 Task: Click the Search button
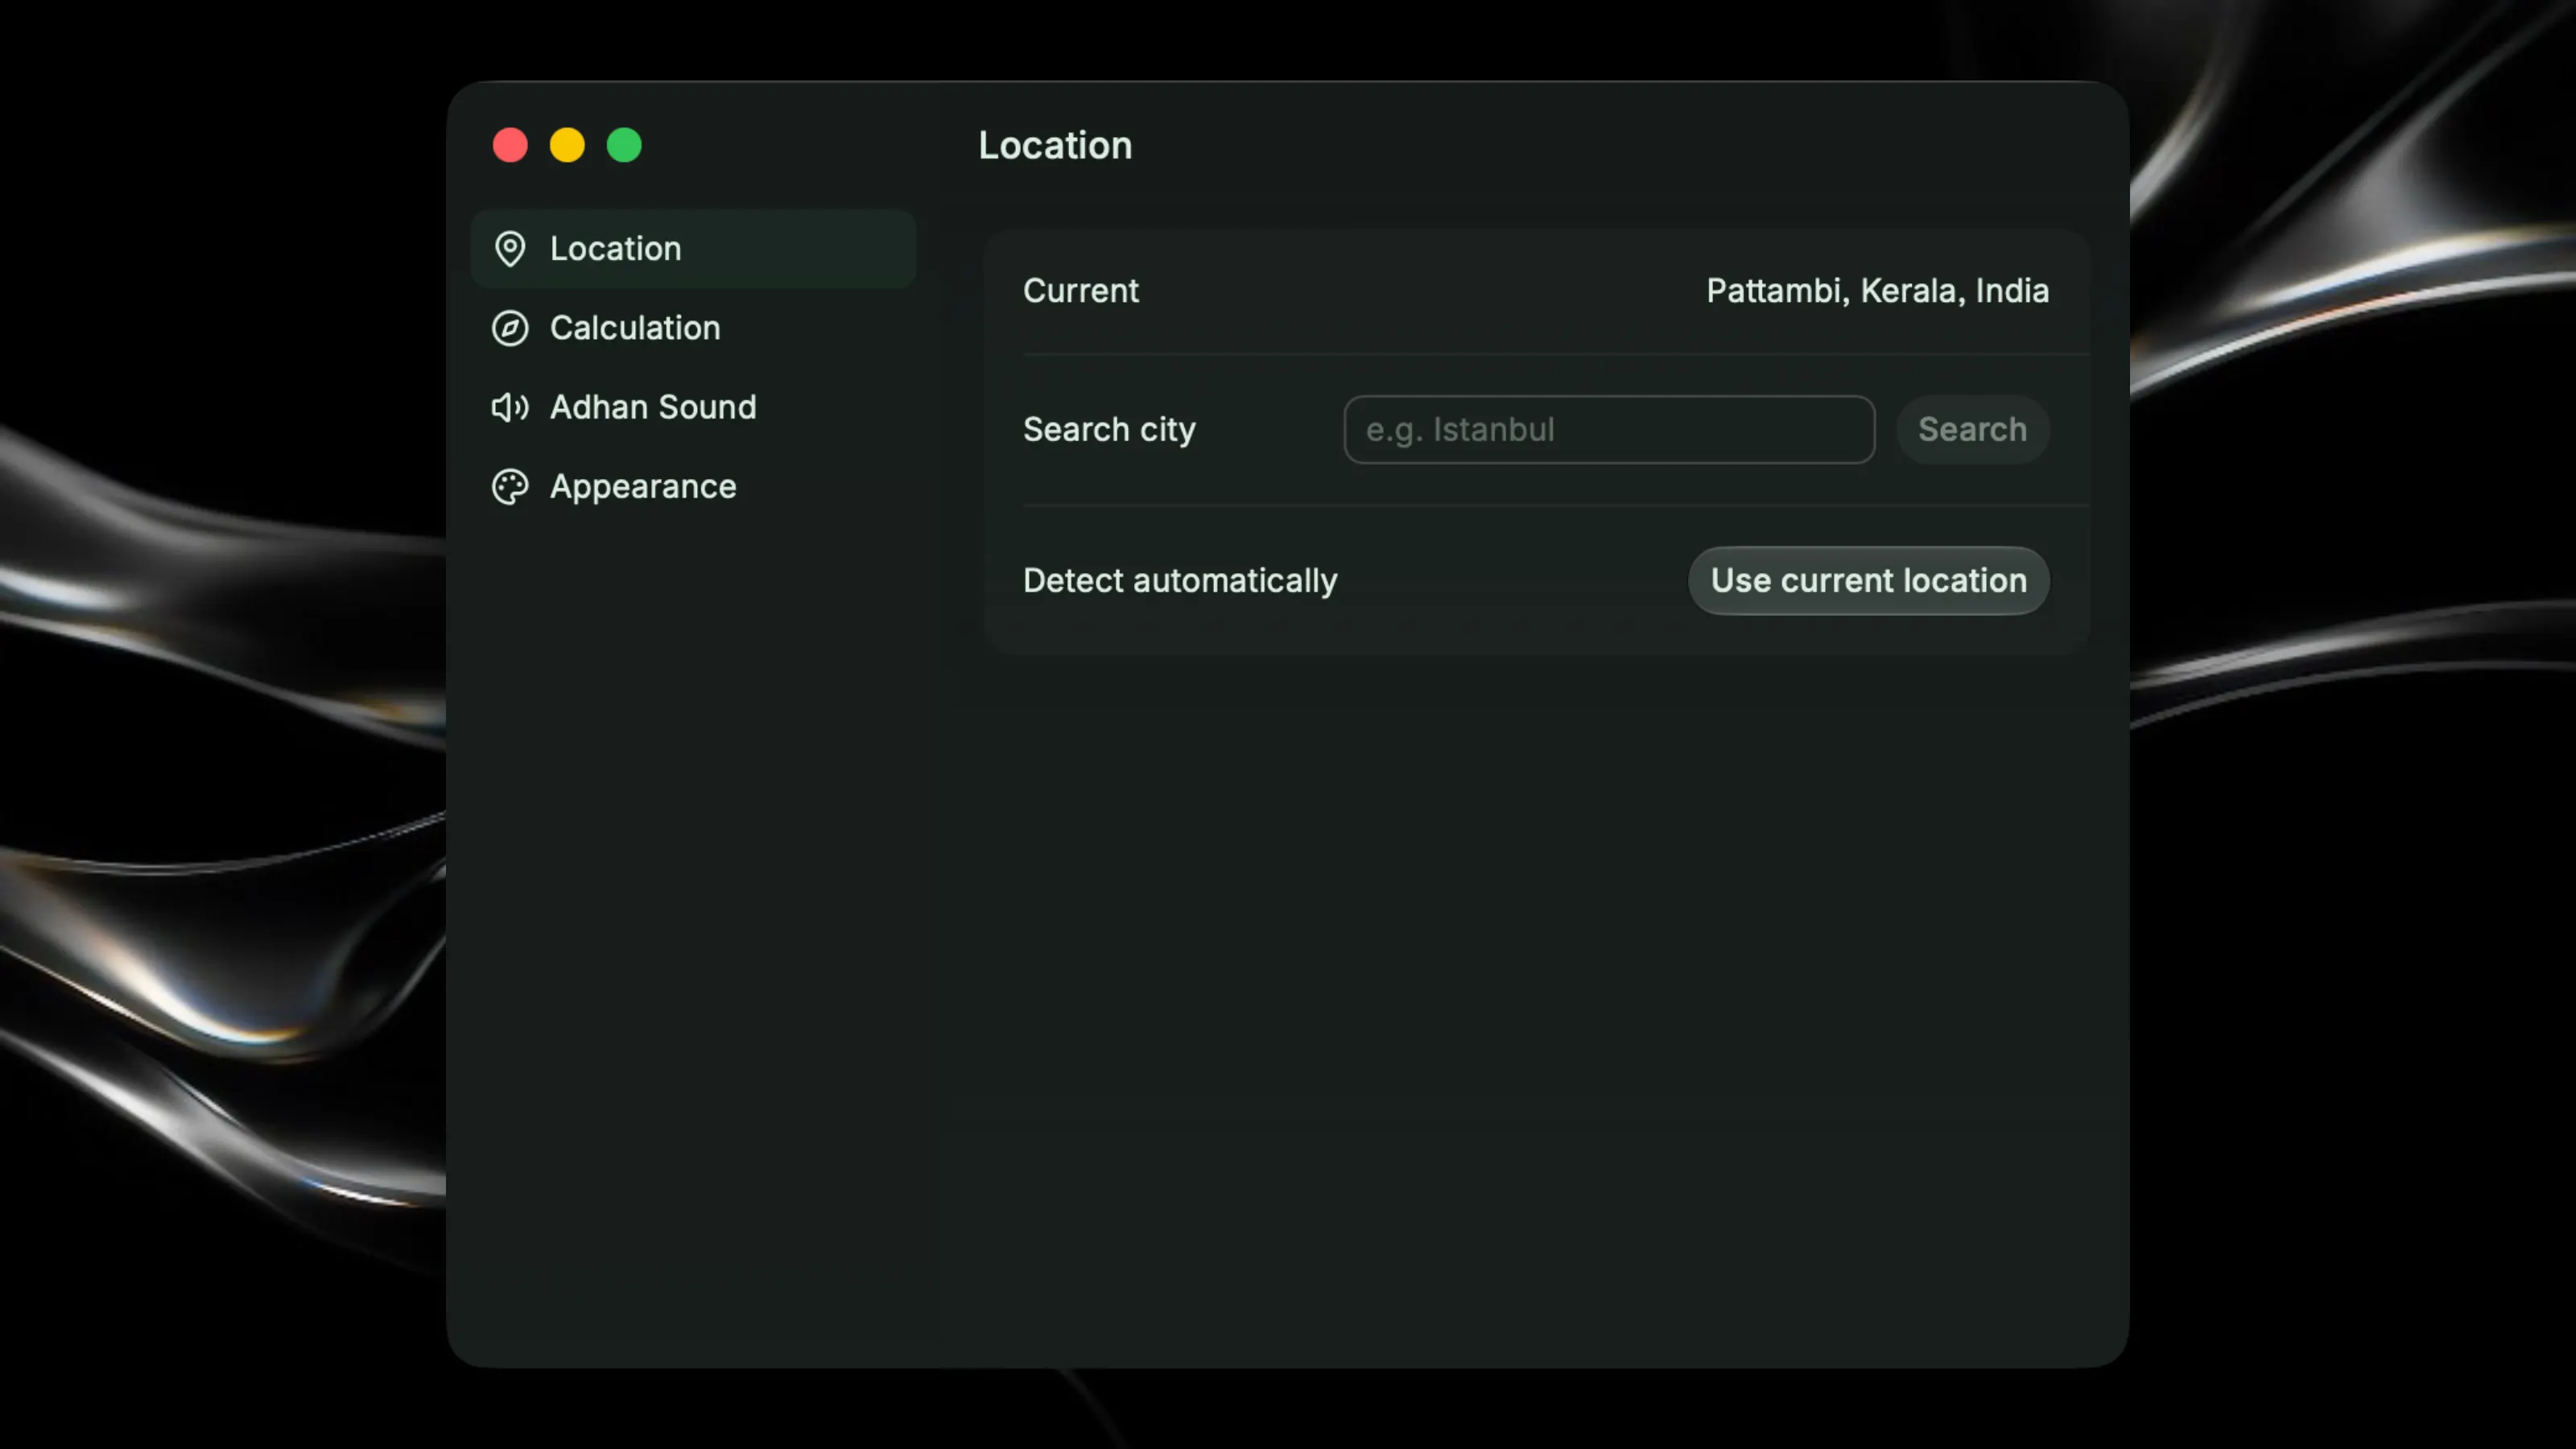click(x=1972, y=430)
